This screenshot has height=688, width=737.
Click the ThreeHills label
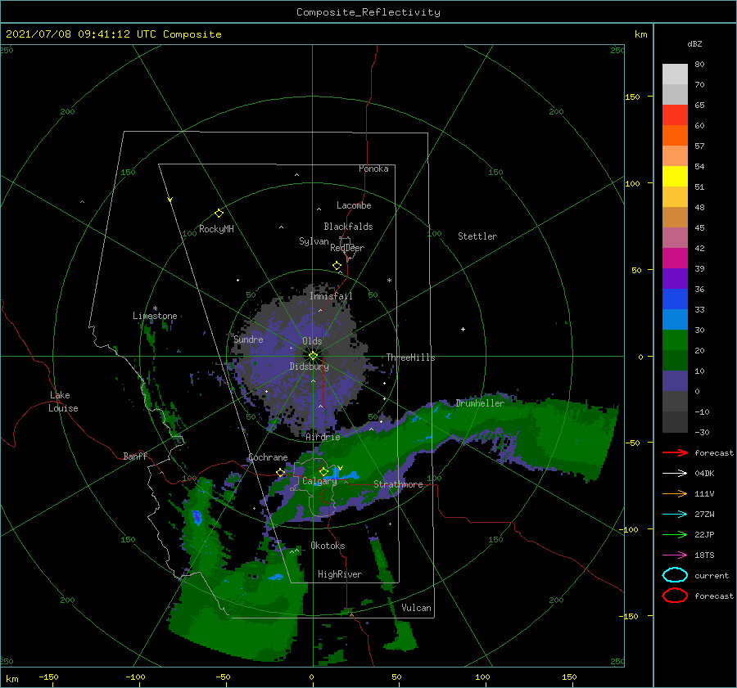tap(410, 357)
